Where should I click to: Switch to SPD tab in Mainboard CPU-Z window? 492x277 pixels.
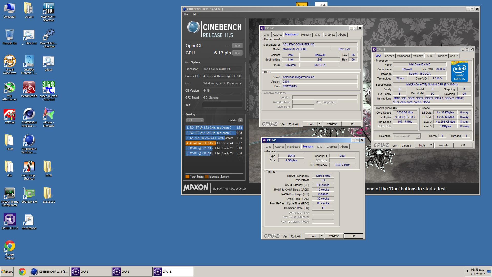(317, 35)
